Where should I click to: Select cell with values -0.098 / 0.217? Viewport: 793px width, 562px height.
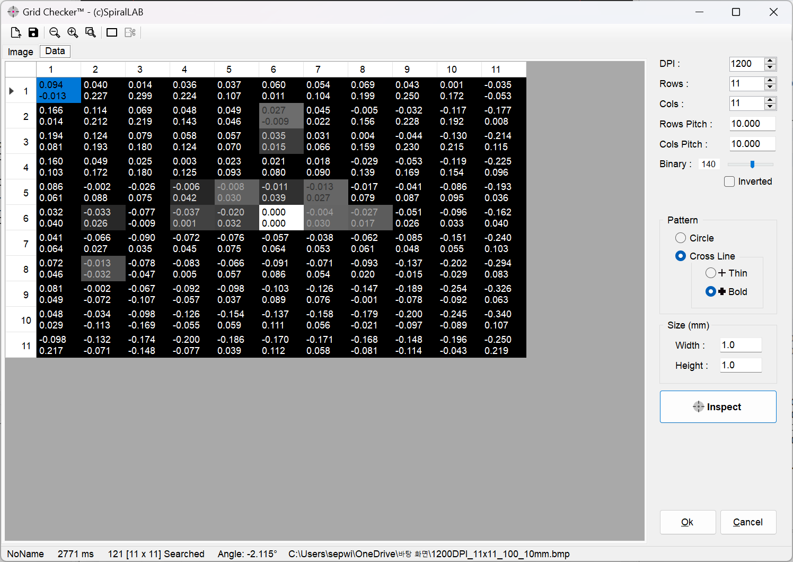(x=59, y=345)
